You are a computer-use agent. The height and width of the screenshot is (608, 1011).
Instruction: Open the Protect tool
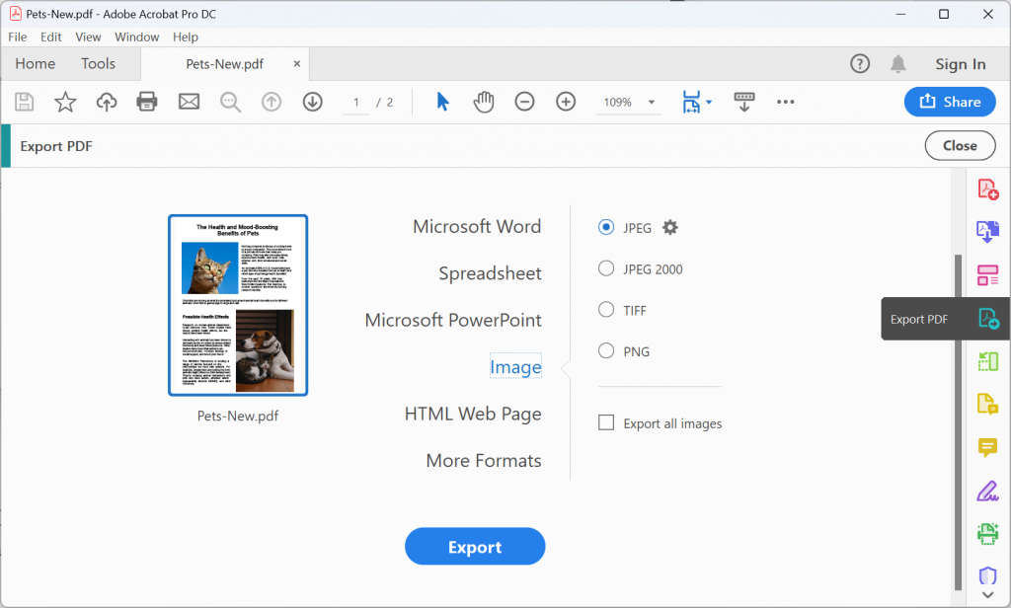(x=988, y=576)
